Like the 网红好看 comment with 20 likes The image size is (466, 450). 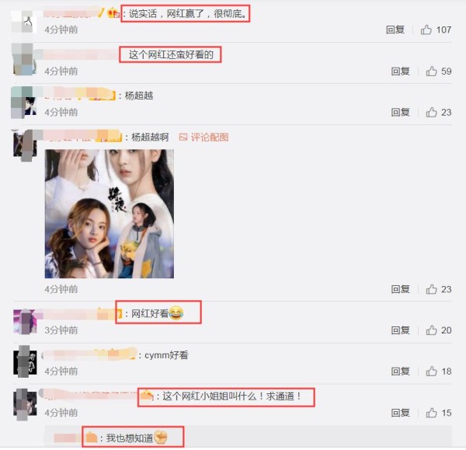[431, 330]
